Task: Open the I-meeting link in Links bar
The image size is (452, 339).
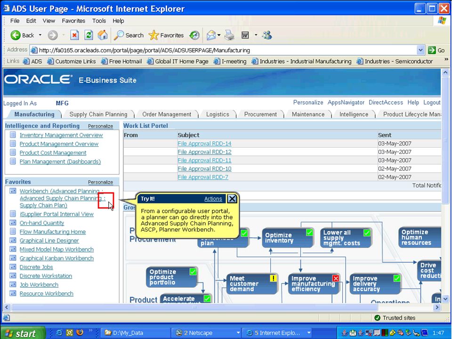Action: point(230,61)
